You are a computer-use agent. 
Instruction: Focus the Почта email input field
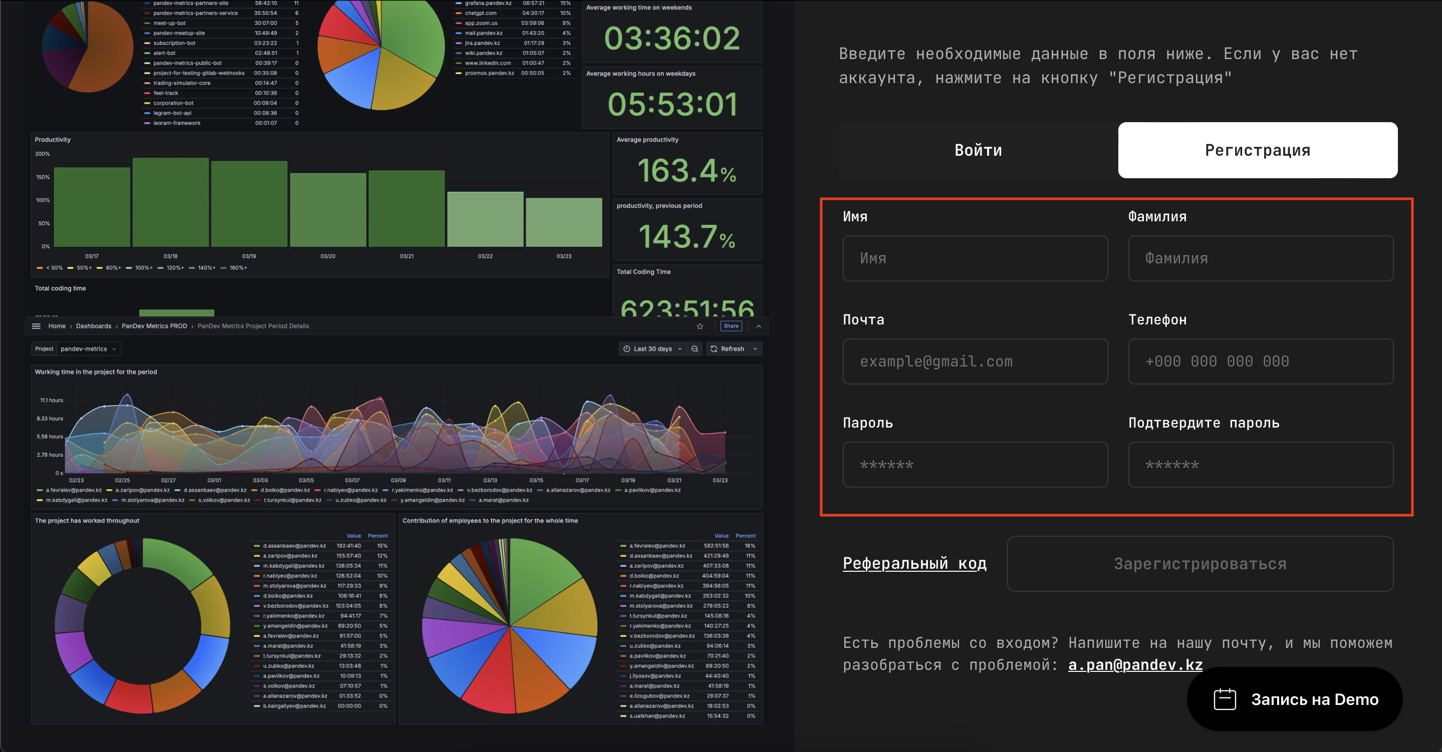[x=975, y=361]
